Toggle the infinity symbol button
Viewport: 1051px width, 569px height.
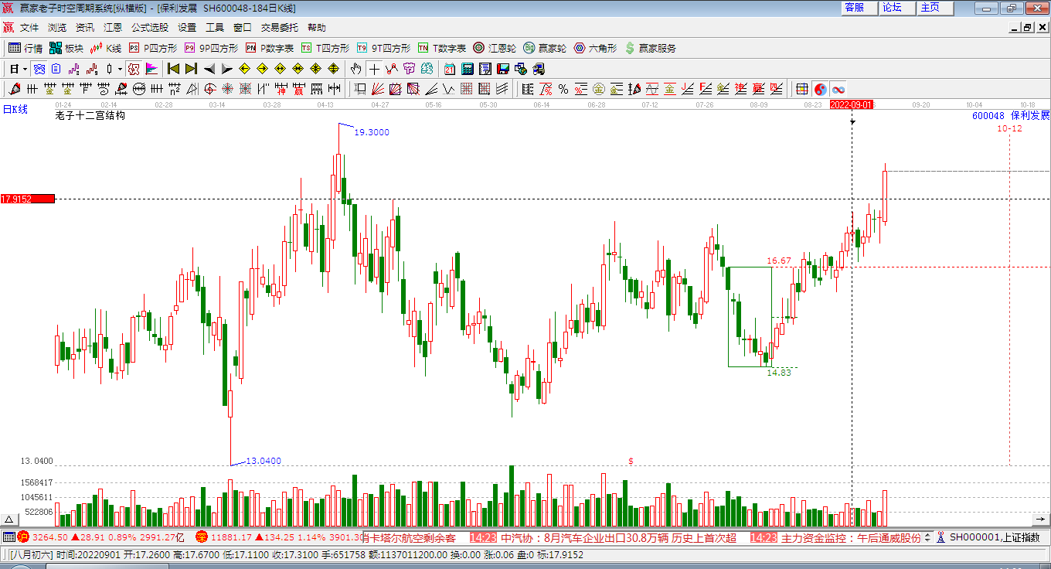[838, 89]
